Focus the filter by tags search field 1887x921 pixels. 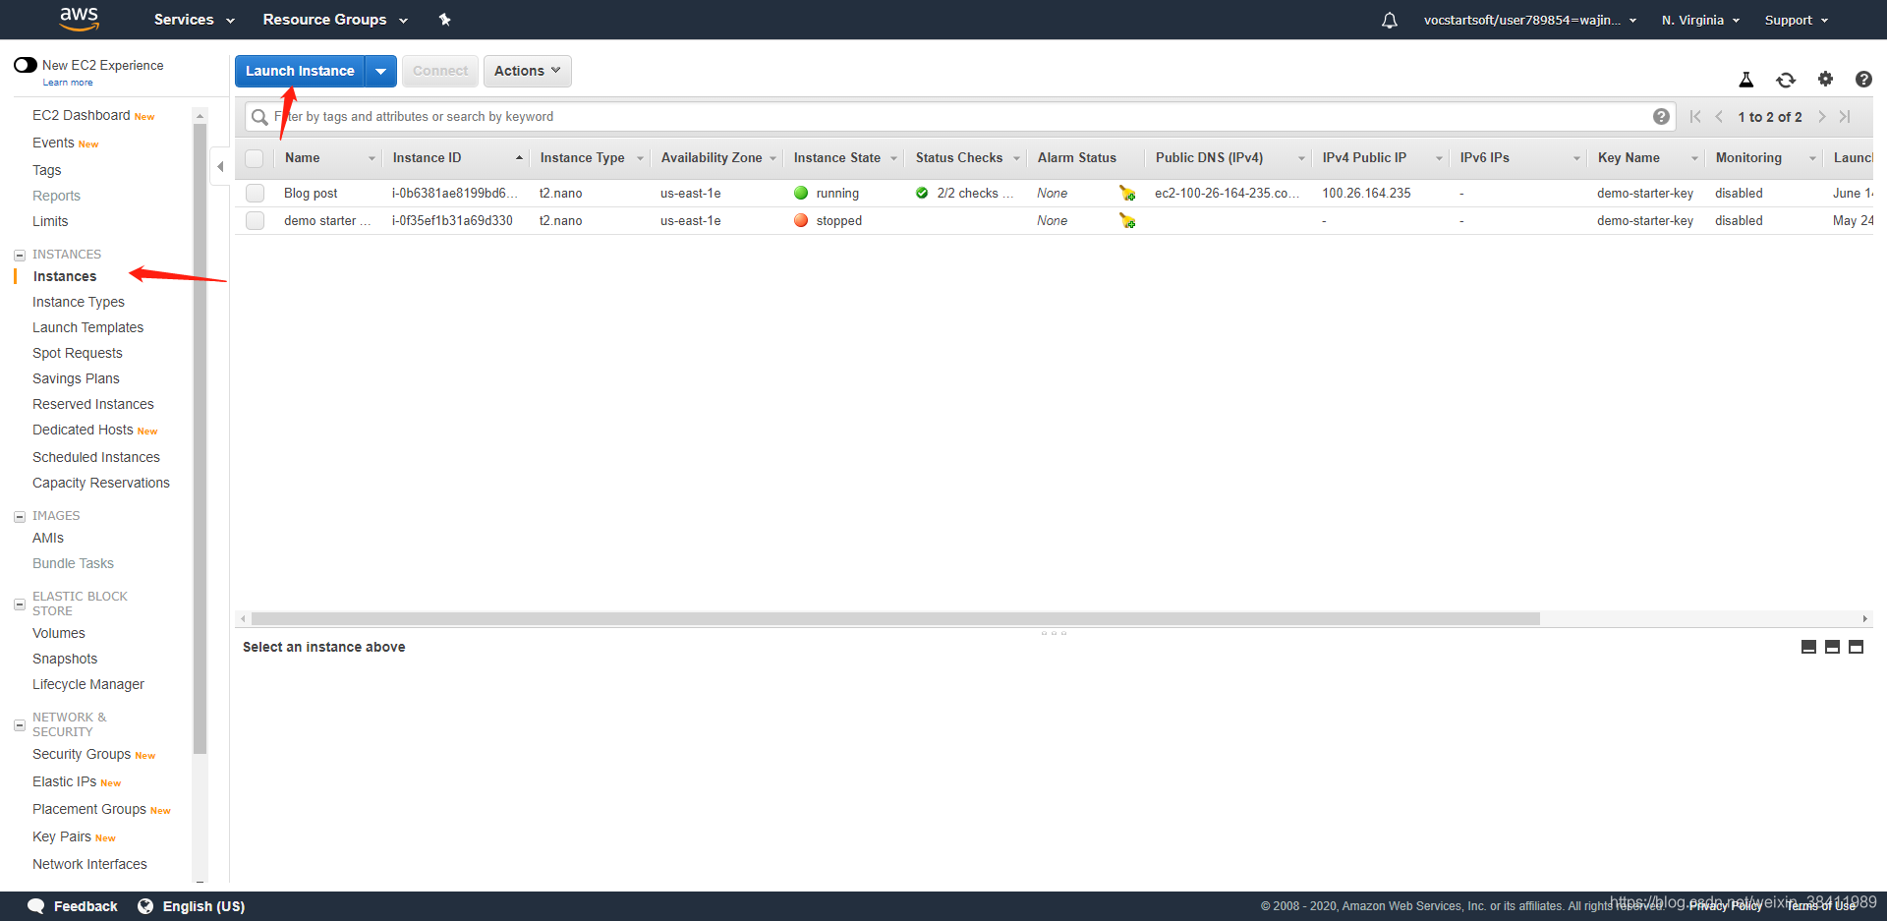(961, 117)
